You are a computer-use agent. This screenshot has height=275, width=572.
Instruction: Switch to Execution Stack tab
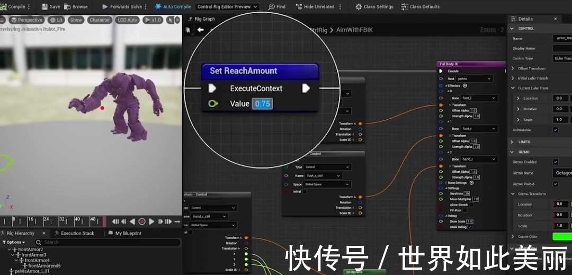(74, 234)
